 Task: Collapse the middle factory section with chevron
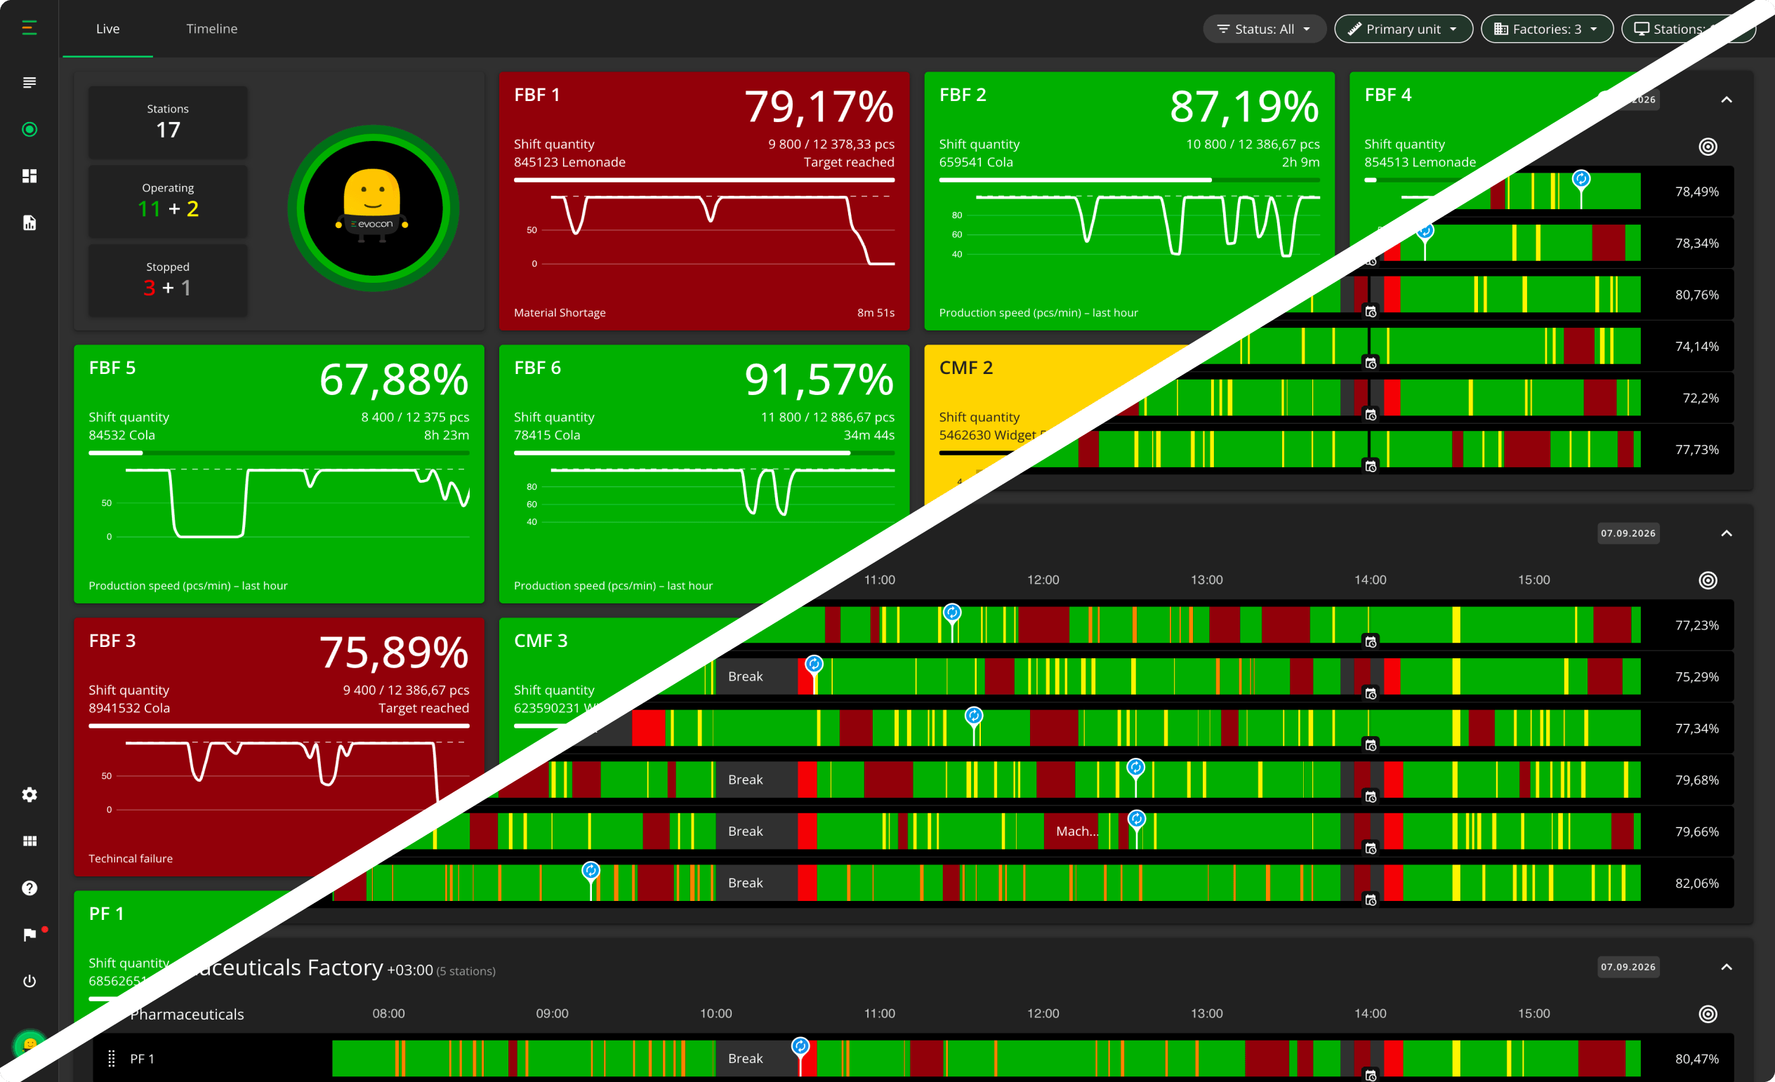click(1727, 533)
